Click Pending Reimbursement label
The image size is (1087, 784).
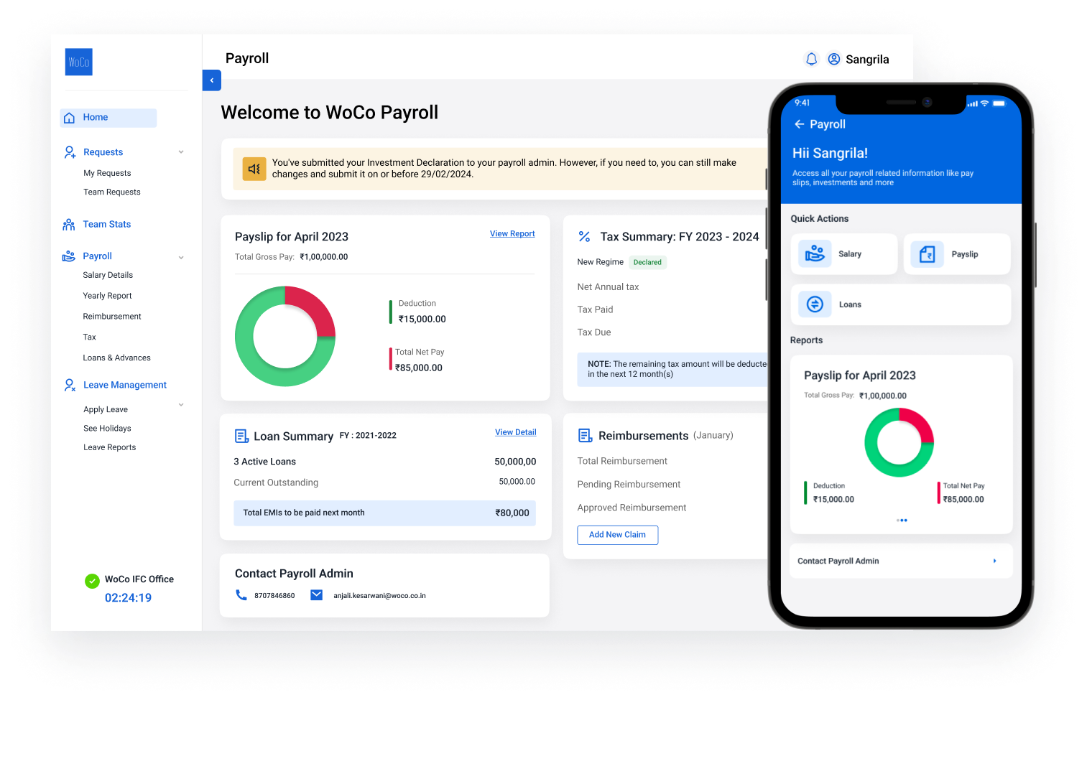(x=629, y=485)
